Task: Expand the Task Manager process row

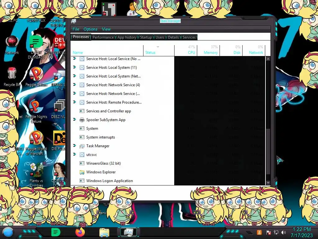Action: tap(75, 146)
